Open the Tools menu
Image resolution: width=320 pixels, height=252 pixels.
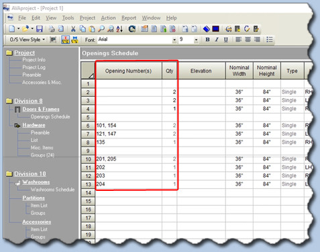click(x=68, y=18)
